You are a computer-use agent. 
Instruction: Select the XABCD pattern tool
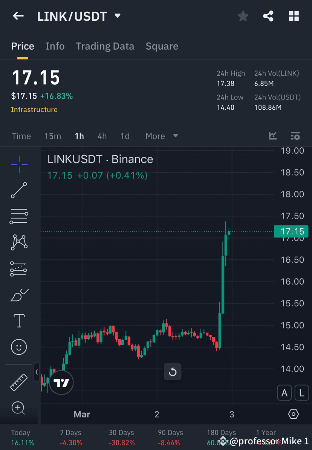pyautogui.click(x=19, y=242)
